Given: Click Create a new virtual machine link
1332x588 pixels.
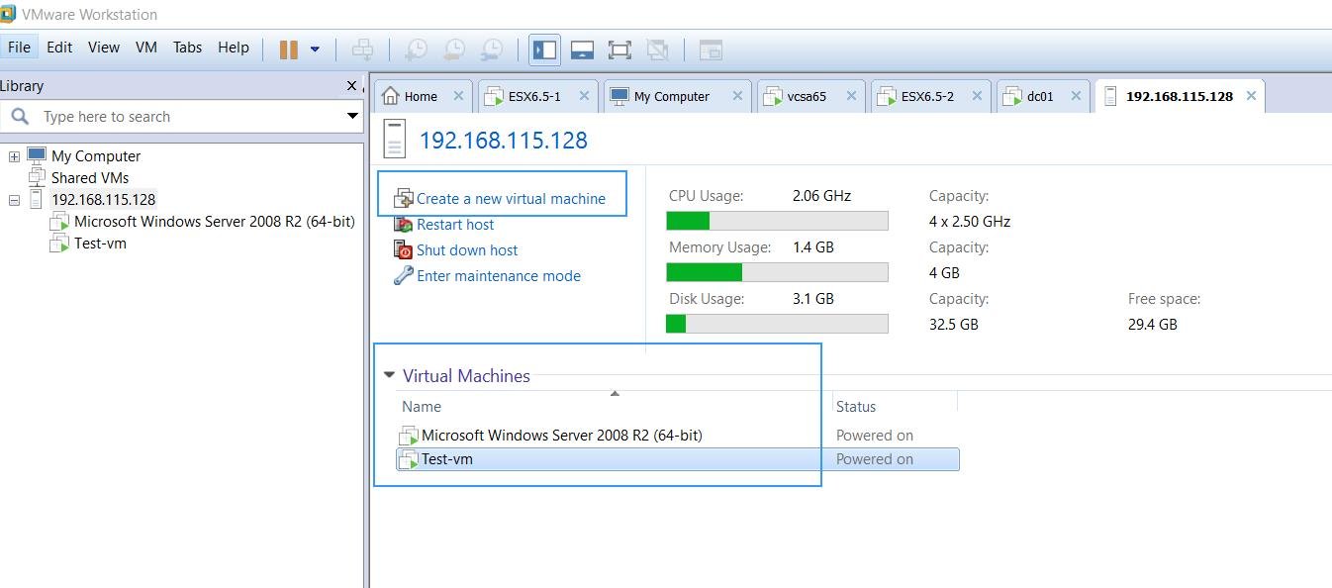Looking at the screenshot, I should pyautogui.click(x=511, y=198).
